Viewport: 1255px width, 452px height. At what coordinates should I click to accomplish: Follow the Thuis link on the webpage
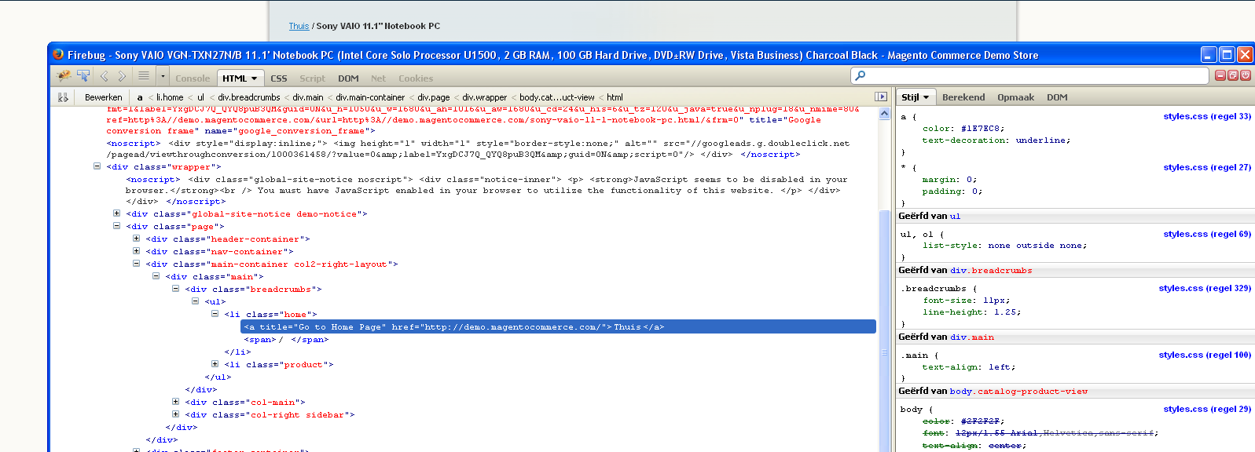coord(299,26)
